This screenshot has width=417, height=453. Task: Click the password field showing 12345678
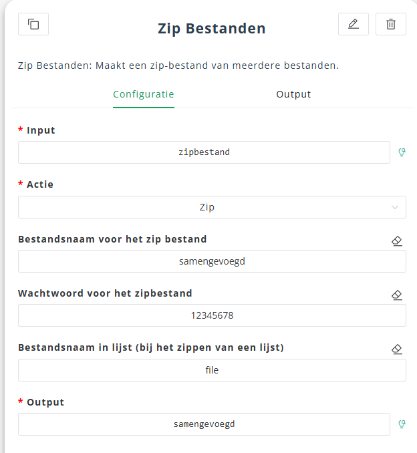point(212,315)
